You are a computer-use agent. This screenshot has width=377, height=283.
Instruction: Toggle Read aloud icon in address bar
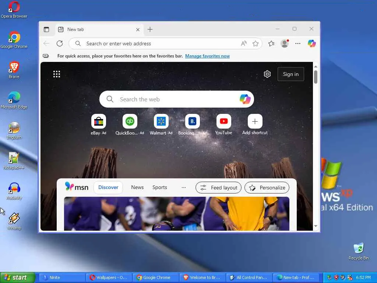(244, 43)
